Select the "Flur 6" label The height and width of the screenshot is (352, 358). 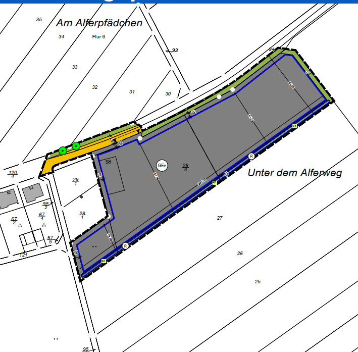tap(98, 37)
